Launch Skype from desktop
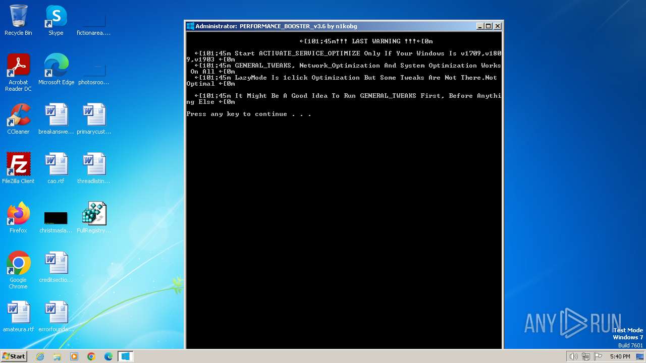 pos(56,21)
